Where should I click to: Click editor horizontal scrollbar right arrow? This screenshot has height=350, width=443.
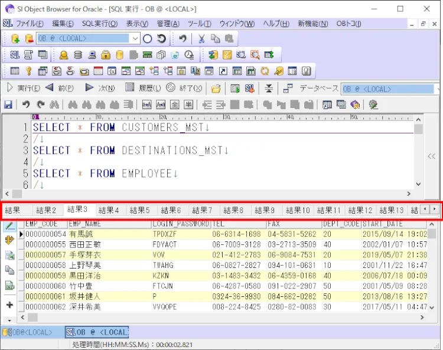click(x=409, y=194)
